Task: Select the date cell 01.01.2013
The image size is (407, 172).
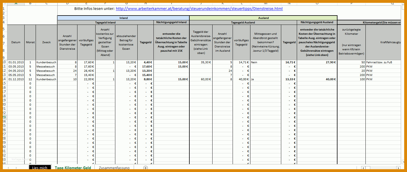Action: pyautogui.click(x=16, y=62)
